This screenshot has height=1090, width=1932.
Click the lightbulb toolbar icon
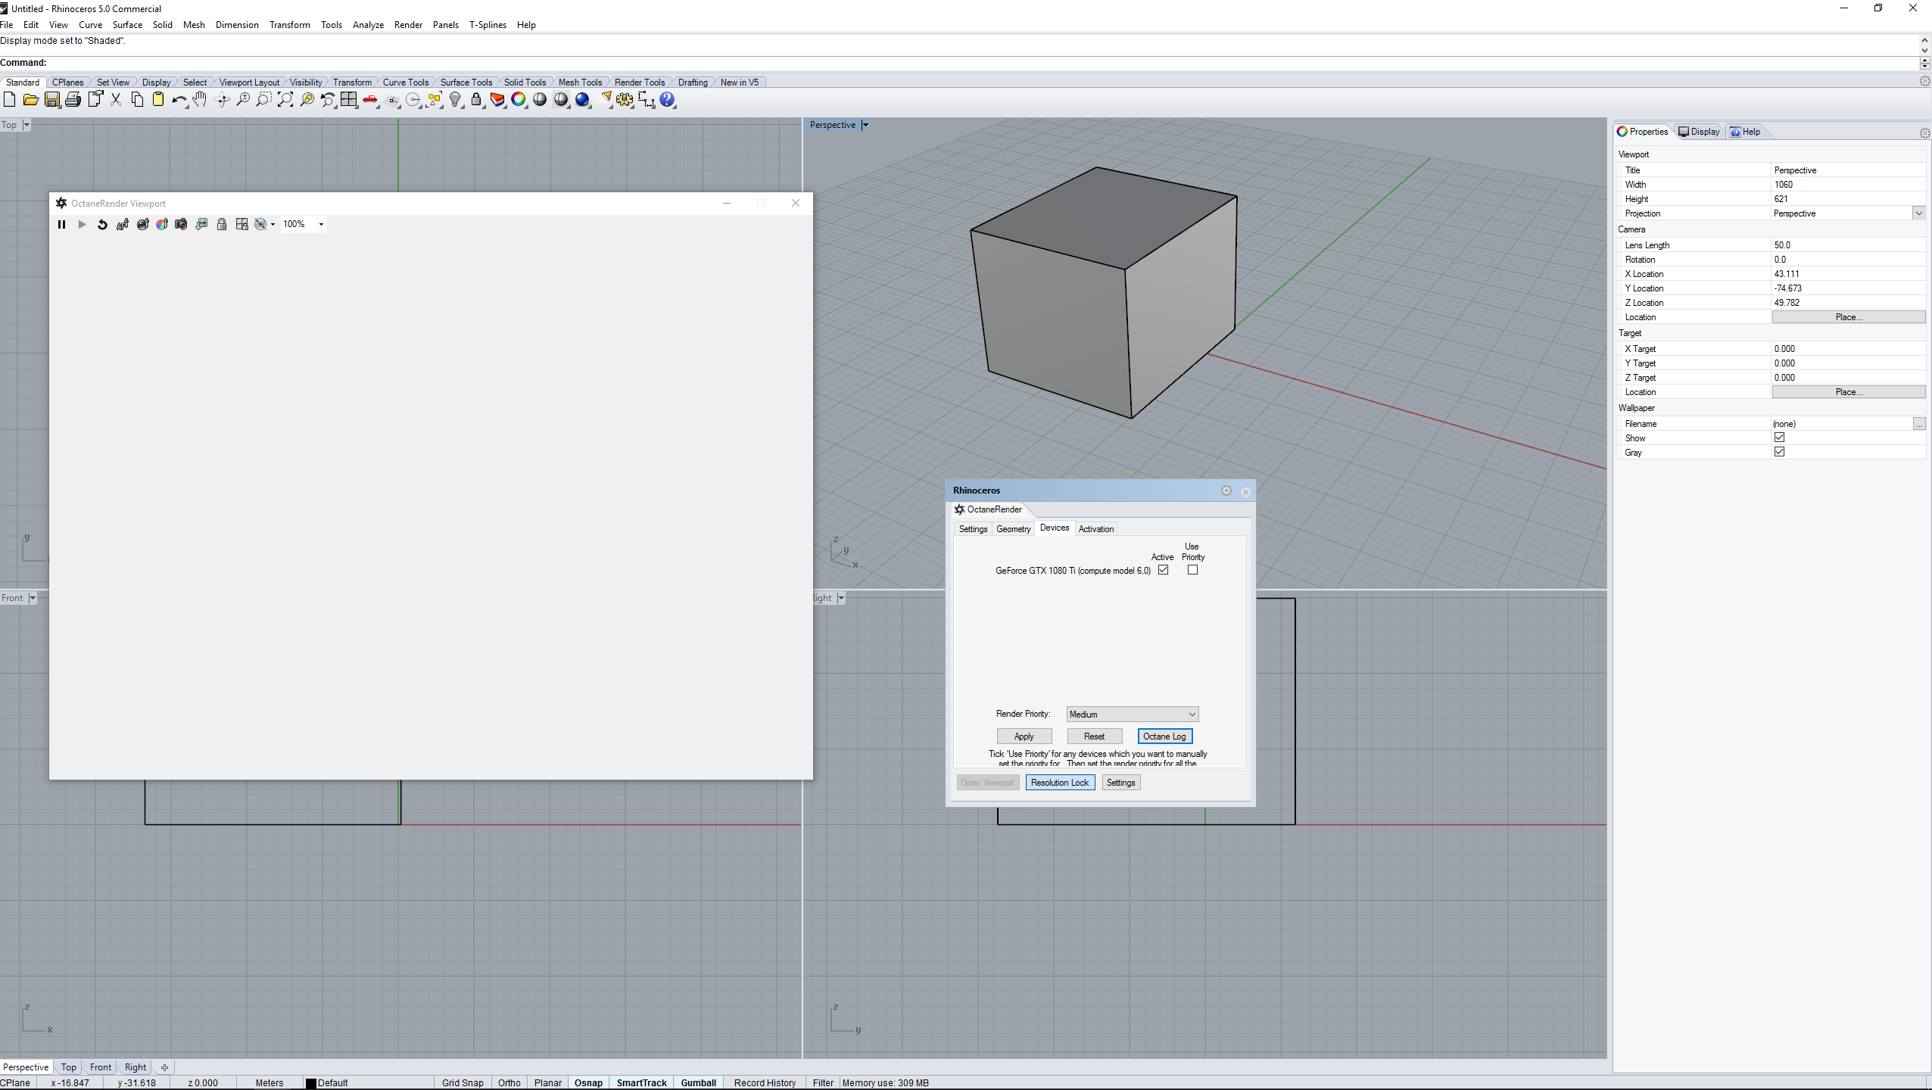pos(455,100)
